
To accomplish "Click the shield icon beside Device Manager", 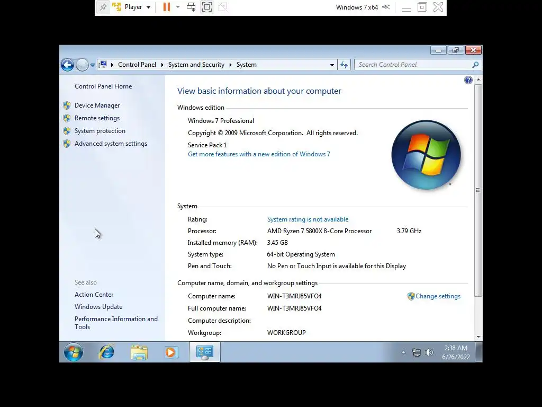I will (67, 105).
